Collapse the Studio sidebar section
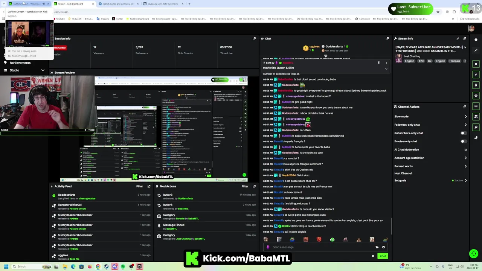 (43, 70)
